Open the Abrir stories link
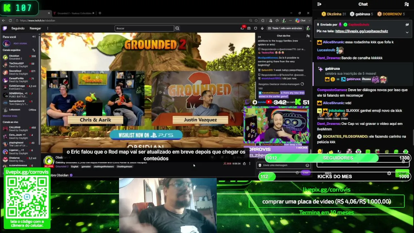This screenshot has height=233, width=414. pyautogui.click(x=20, y=43)
